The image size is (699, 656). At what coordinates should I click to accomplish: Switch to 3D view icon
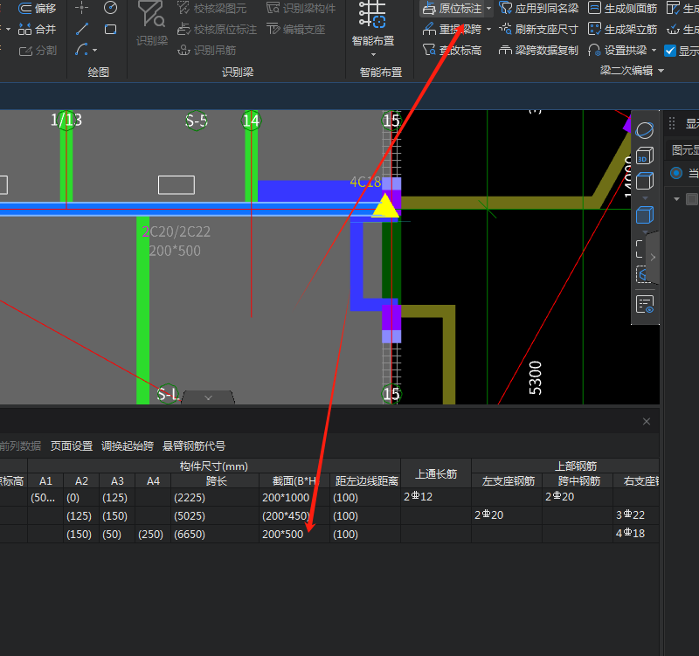click(645, 155)
